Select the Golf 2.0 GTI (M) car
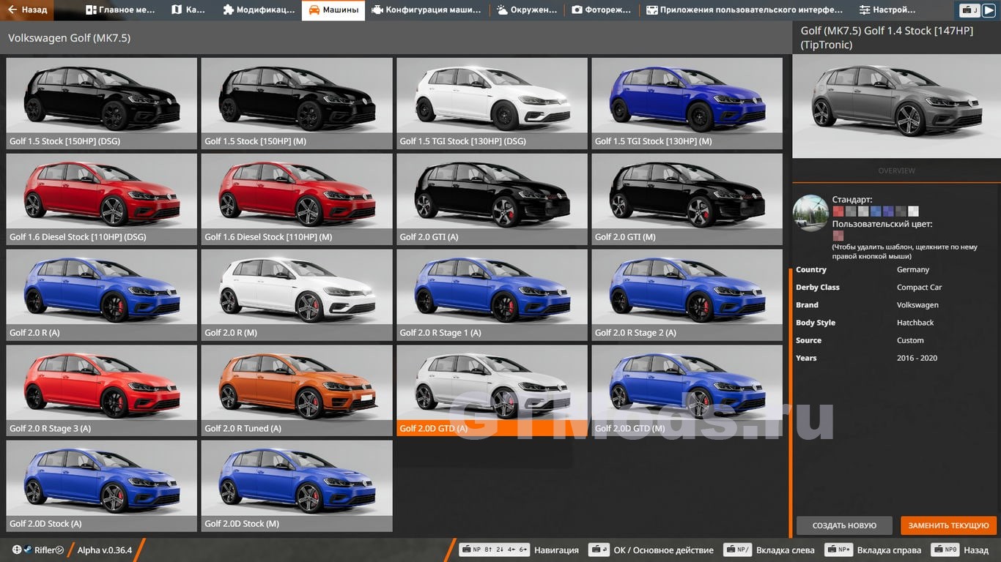1001x562 pixels. point(687,199)
